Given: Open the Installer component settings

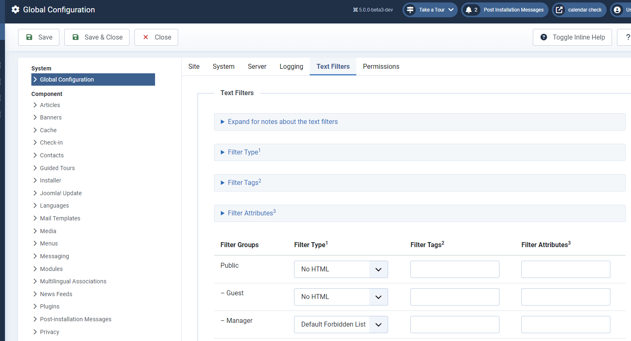Looking at the screenshot, I should (50, 180).
